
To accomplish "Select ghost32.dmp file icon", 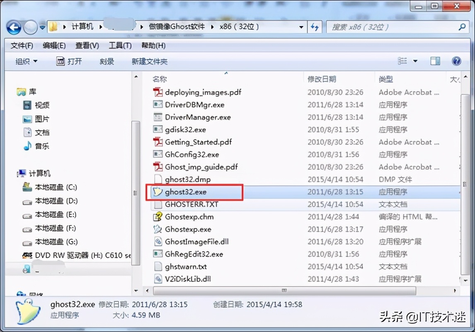I will click(158, 179).
